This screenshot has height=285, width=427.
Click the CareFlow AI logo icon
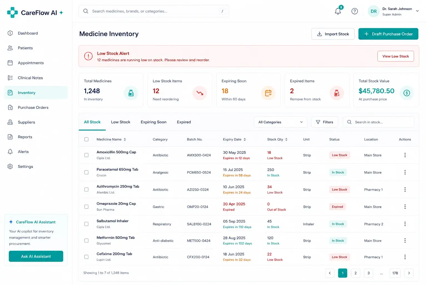13,13
